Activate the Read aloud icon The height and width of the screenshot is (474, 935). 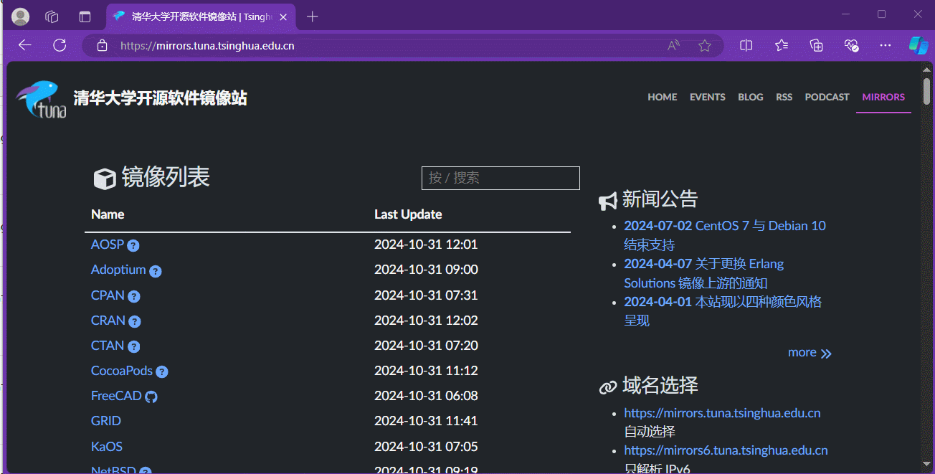click(673, 45)
